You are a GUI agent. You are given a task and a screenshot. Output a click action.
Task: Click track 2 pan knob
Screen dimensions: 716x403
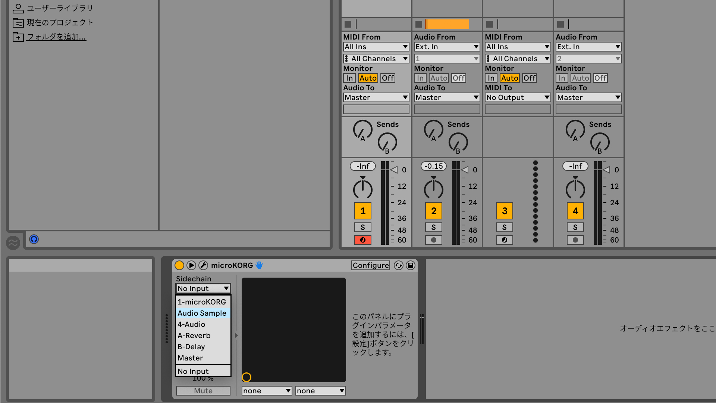point(434,188)
